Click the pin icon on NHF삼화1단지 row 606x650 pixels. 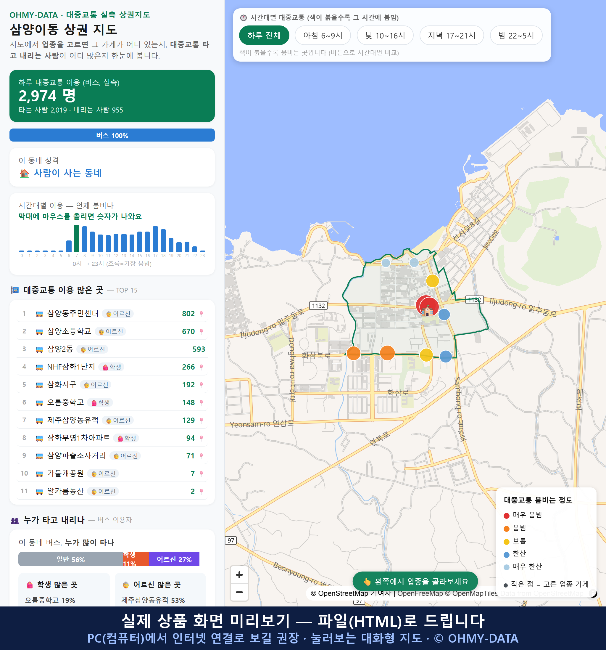tap(201, 367)
